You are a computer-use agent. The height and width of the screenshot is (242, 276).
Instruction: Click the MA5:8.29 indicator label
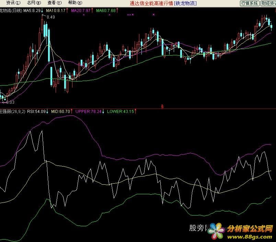[x=32, y=11]
